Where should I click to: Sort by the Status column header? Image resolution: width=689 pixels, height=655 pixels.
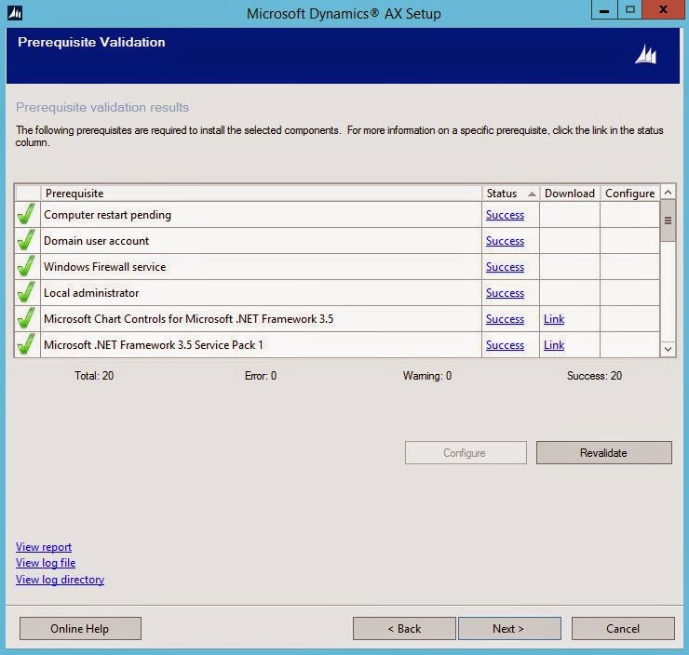pos(510,194)
